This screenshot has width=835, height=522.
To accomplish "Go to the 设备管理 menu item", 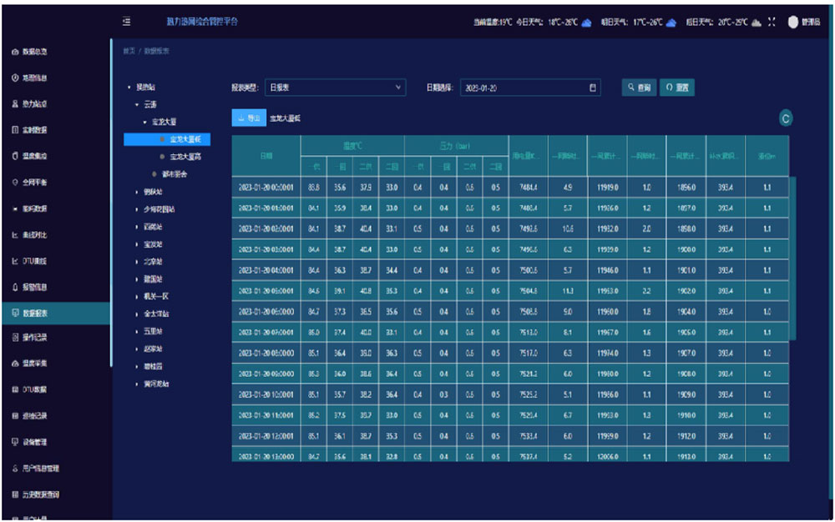I will tap(56, 442).
